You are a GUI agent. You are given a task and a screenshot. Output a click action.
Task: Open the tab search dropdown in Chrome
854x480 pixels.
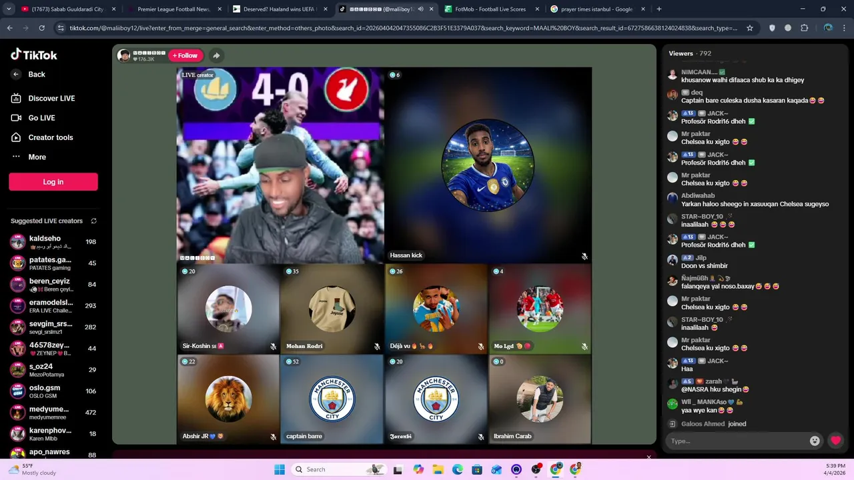[x=9, y=9]
